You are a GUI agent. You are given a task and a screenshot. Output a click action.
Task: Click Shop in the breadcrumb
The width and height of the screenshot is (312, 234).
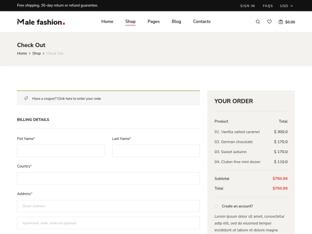coord(36,53)
